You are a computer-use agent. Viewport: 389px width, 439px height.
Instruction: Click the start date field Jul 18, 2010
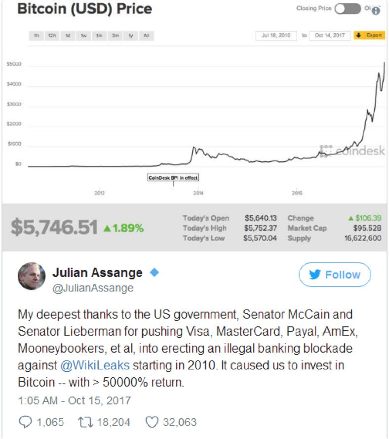[276, 36]
